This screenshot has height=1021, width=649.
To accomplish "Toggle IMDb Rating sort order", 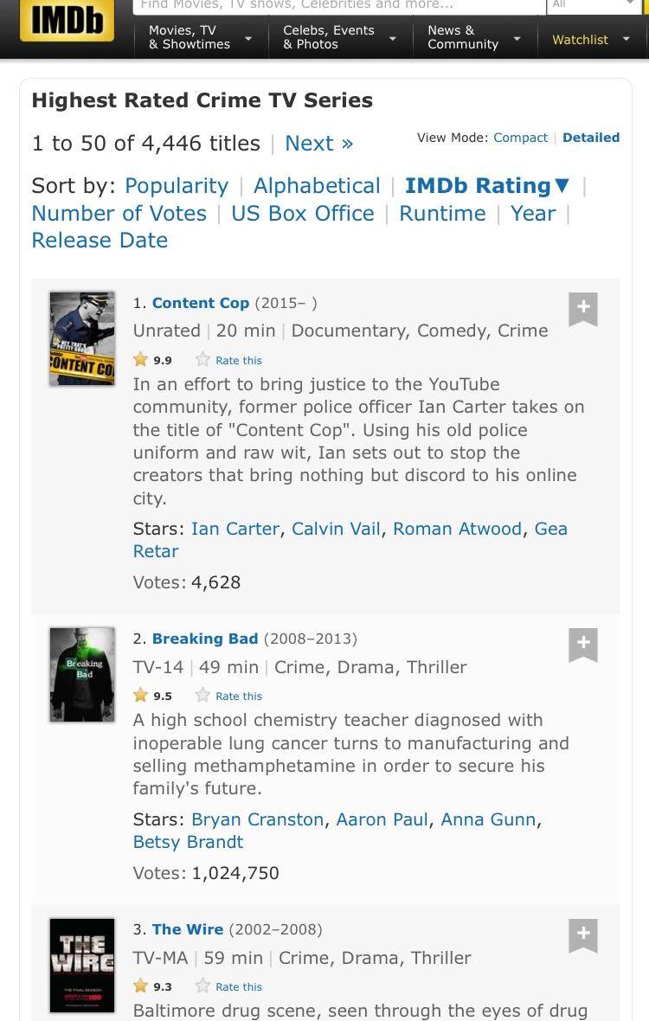I will pyautogui.click(x=487, y=186).
